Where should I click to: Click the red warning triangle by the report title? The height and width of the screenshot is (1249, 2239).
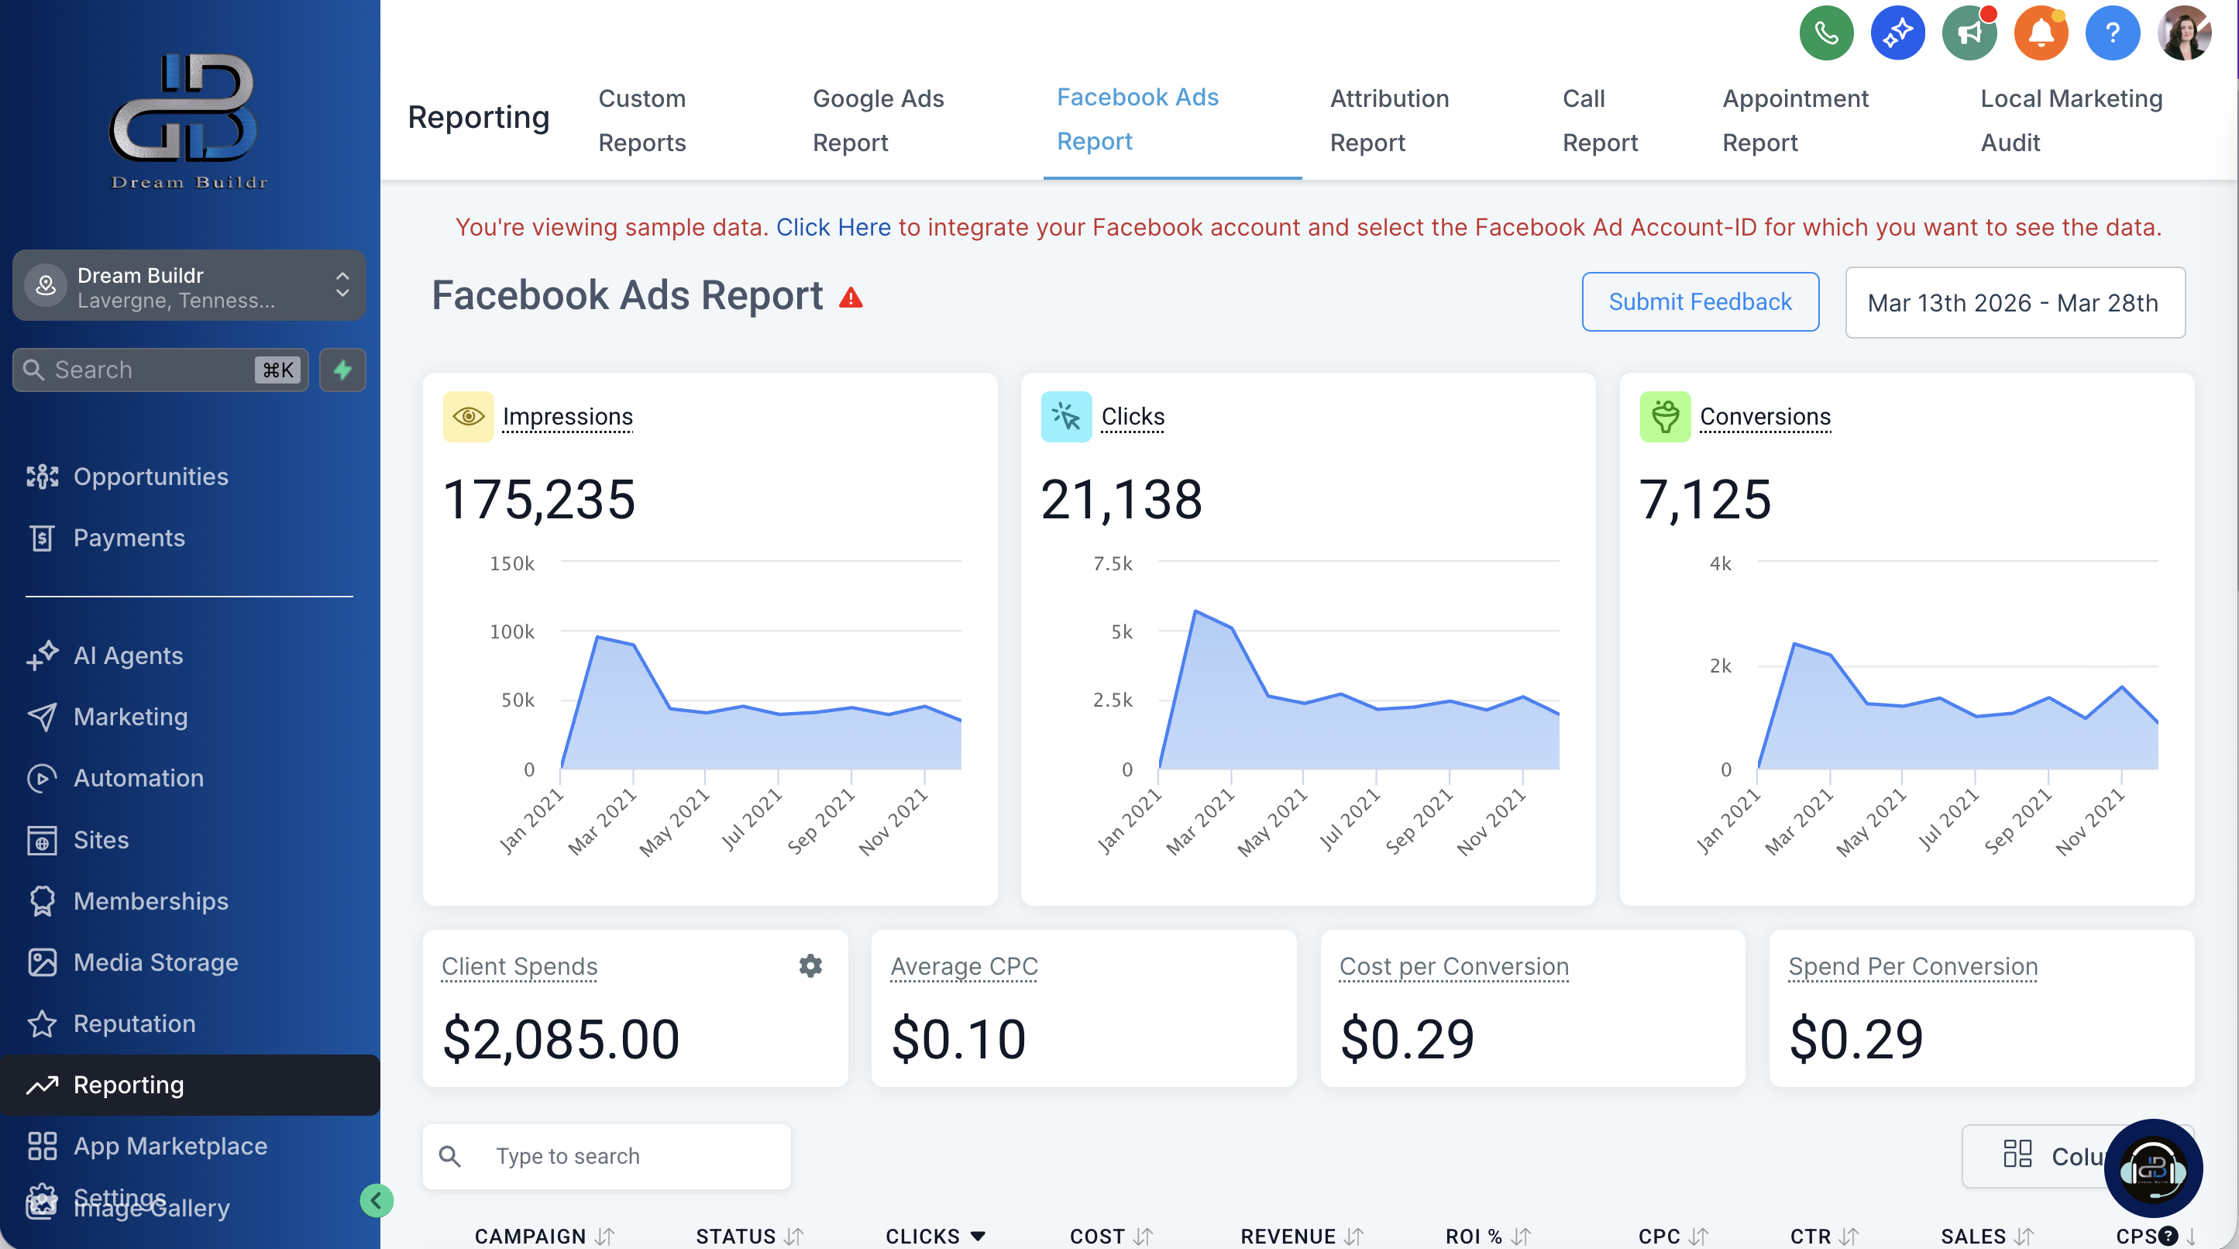tap(851, 298)
